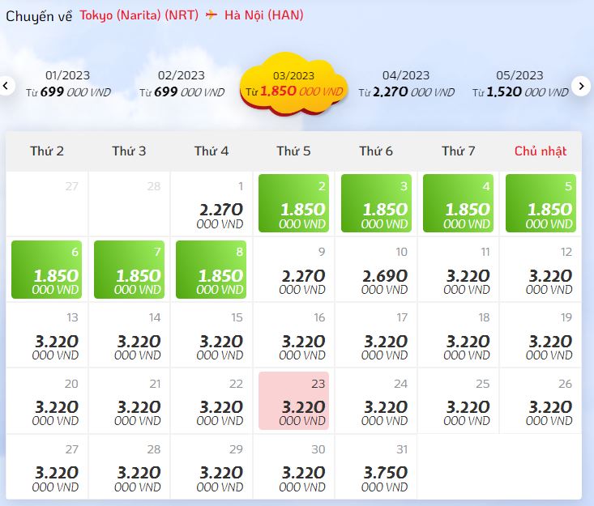The width and height of the screenshot is (594, 506).
Task: Choose March 18 fare 3.220
Action: tap(459, 335)
